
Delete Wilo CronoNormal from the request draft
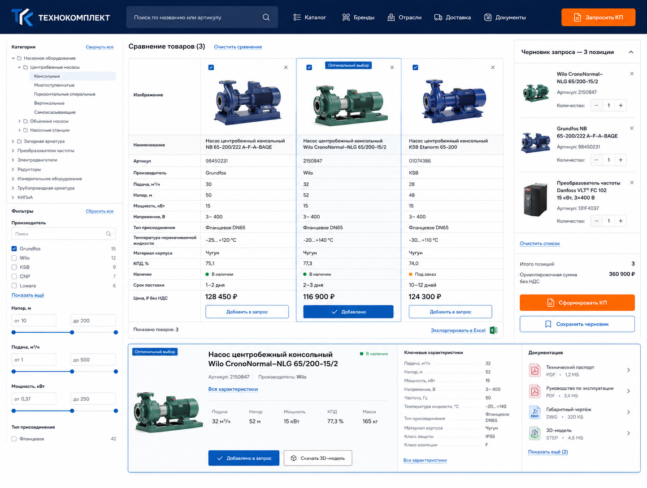tap(632, 74)
